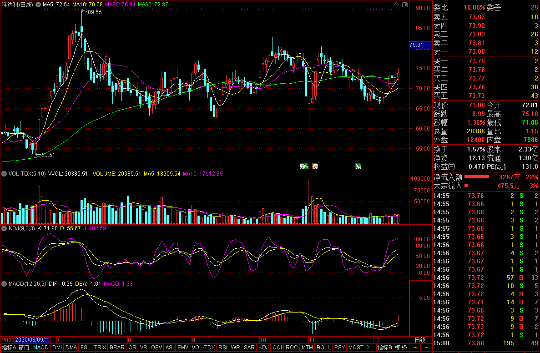Open the 模板 template button
540x353 pixels.
[x=401, y=348]
